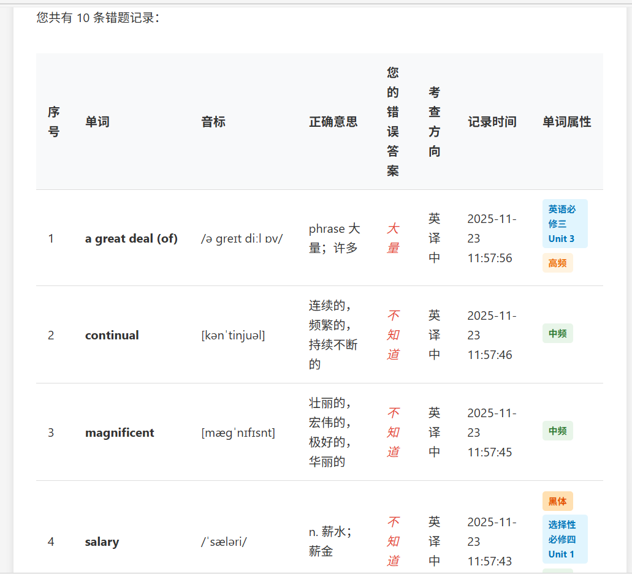Image resolution: width=632 pixels, height=574 pixels.
Task: Click the 考查方向 column header
Action: (x=434, y=122)
